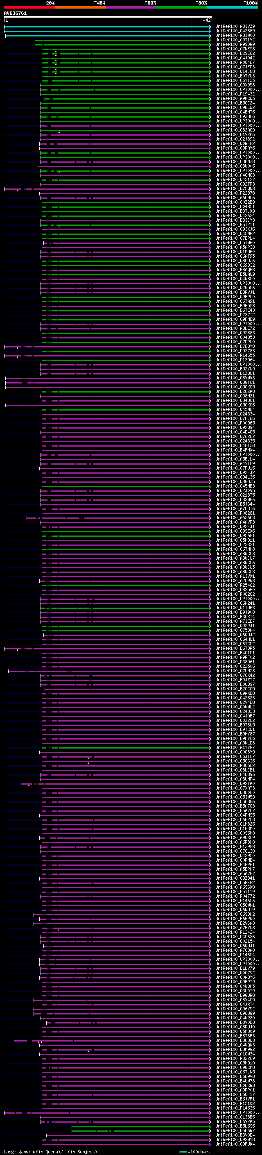This screenshot has width=262, height=1155.
Task: Click label UniRef100_Q9X958
Action: (x=235, y=85)
